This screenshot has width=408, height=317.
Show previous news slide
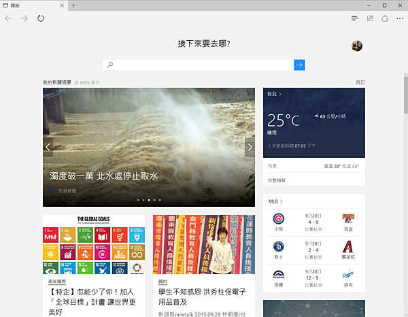pyautogui.click(x=48, y=148)
